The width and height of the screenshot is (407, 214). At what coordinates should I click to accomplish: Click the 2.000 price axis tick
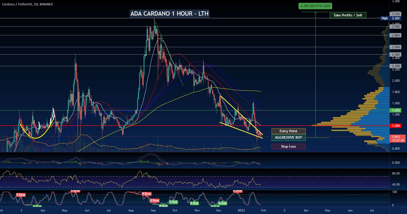tap(396, 81)
